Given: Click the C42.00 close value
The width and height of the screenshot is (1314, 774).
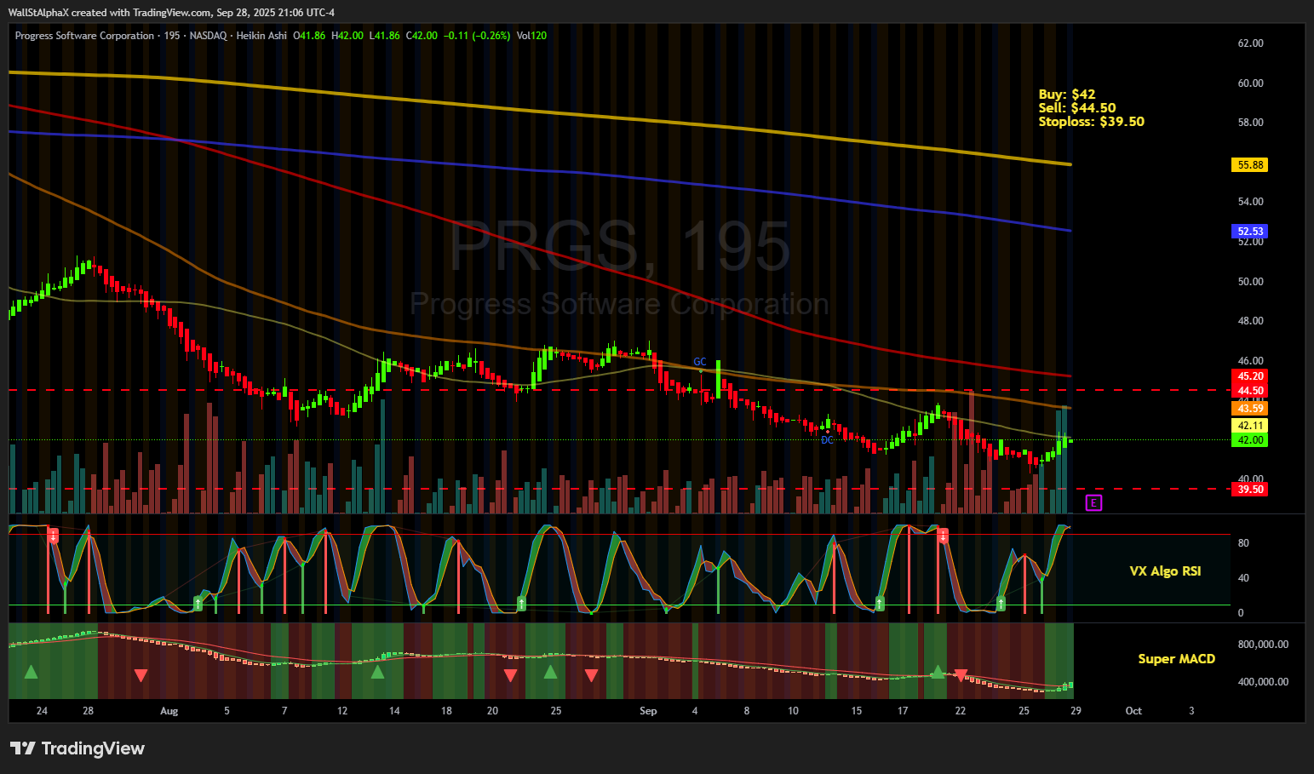Looking at the screenshot, I should coord(422,36).
